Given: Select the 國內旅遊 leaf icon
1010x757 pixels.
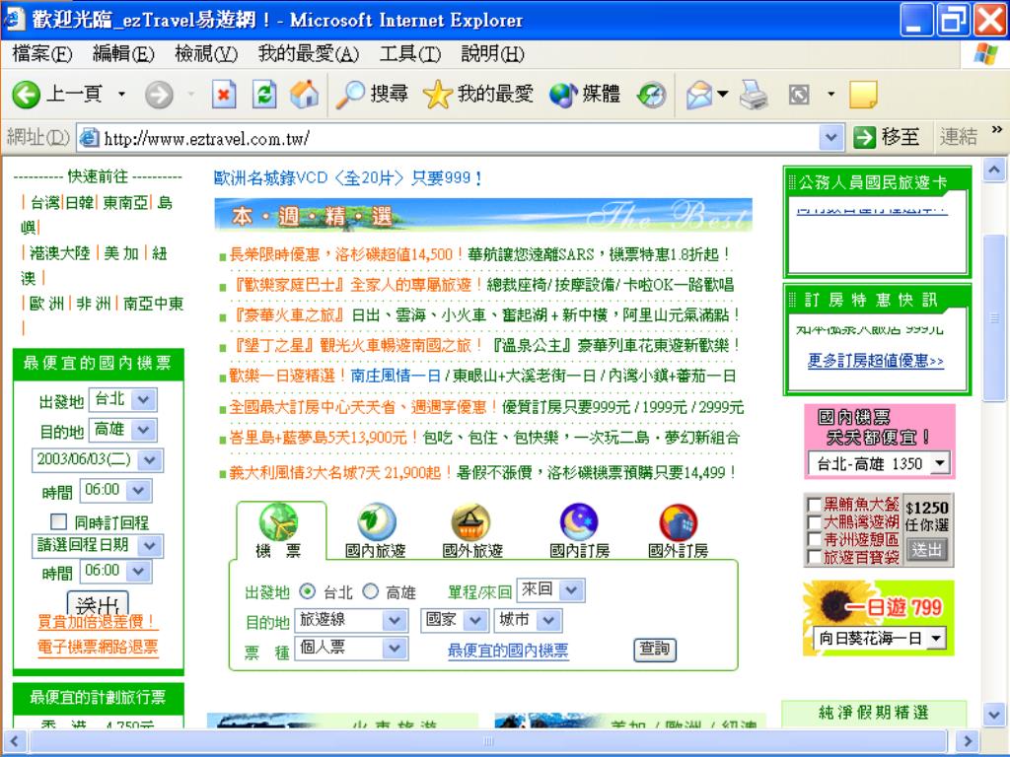Looking at the screenshot, I should tap(376, 521).
